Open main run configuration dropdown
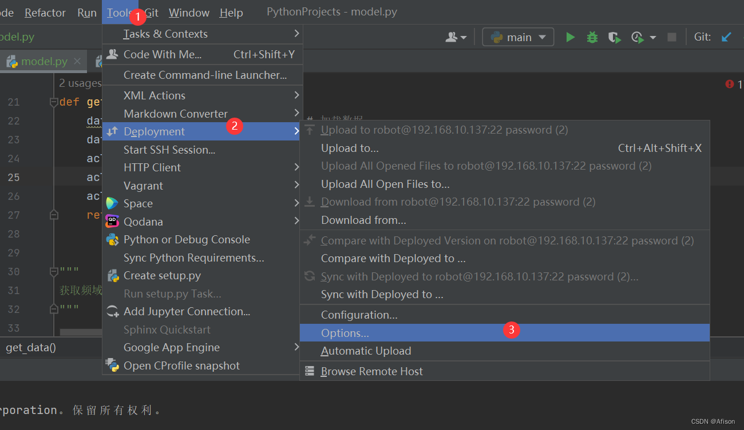The height and width of the screenshot is (430, 744). 519,37
